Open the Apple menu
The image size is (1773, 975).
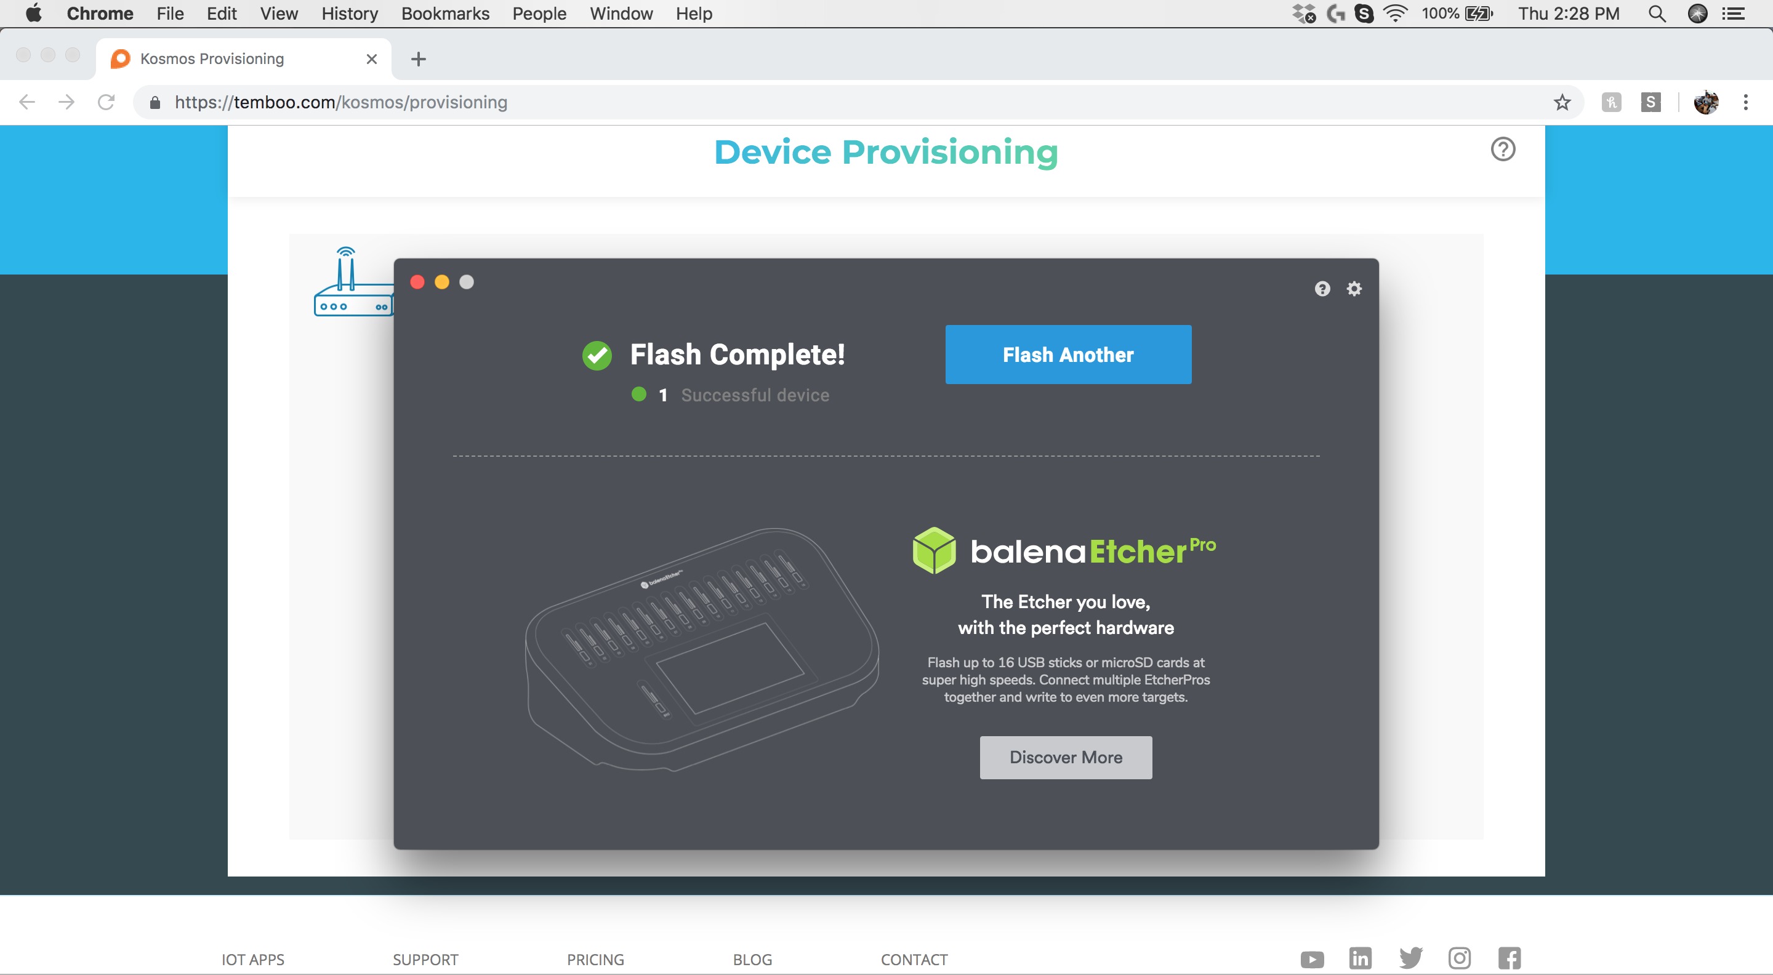33,14
